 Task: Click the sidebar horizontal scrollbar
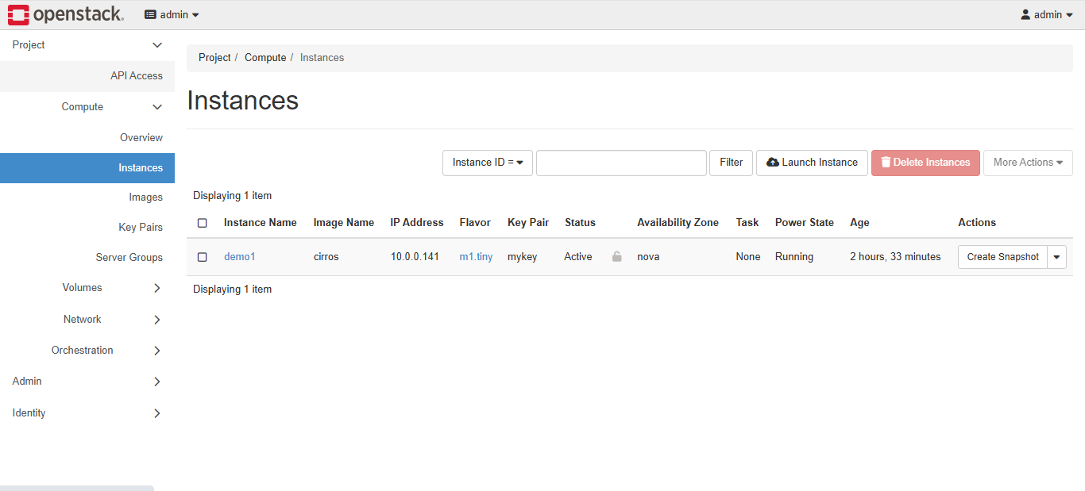(77, 488)
